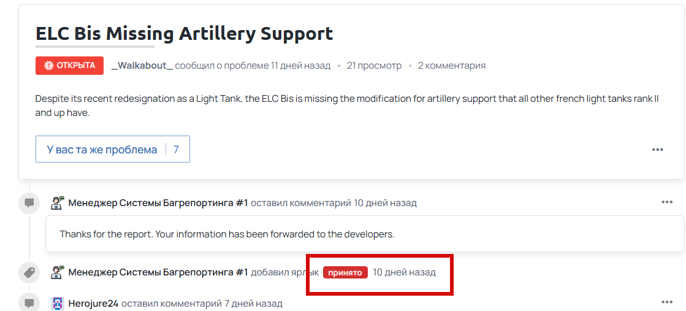Image resolution: width=686 pixels, height=311 pixels.
Task: Select the red 'принято' label
Action: coord(345,272)
